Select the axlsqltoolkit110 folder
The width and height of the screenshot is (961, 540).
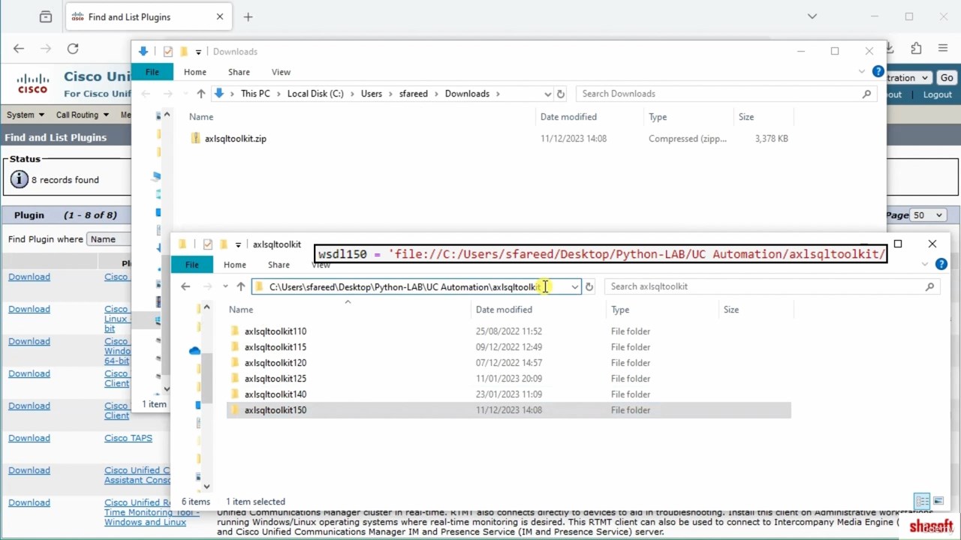pos(276,331)
